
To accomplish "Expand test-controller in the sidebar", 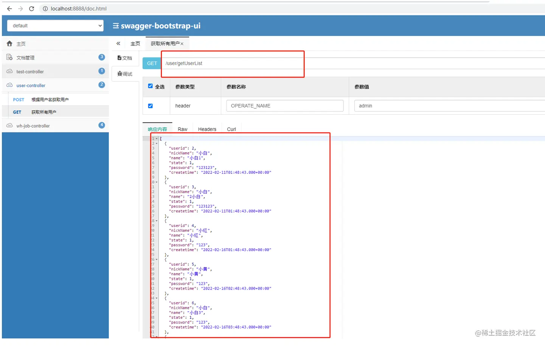I will [55, 72].
